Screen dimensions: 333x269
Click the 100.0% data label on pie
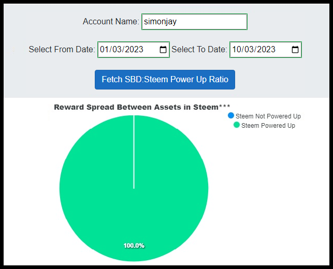point(134,246)
